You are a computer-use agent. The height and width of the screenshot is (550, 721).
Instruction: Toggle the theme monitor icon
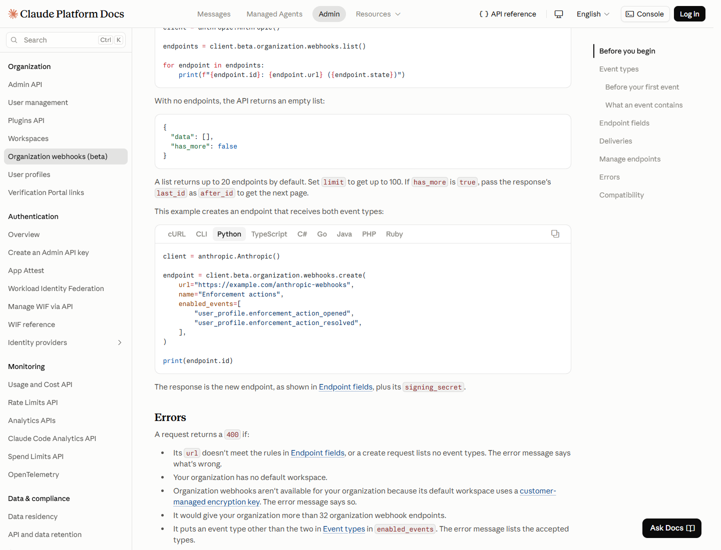click(559, 14)
